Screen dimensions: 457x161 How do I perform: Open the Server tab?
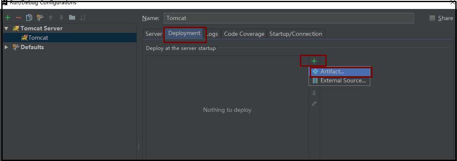pyautogui.click(x=154, y=34)
